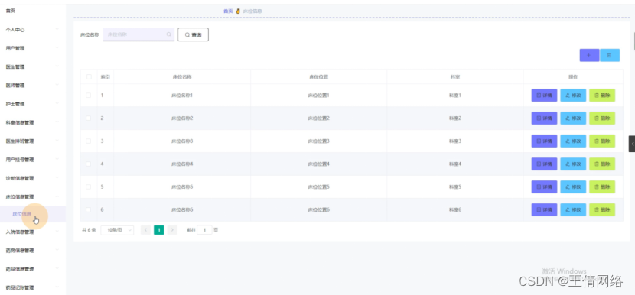
Task: Check the checkbox for row 6
Action: [89, 209]
